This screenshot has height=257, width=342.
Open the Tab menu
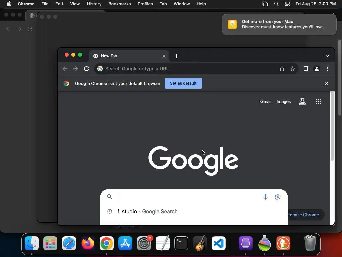(x=163, y=4)
